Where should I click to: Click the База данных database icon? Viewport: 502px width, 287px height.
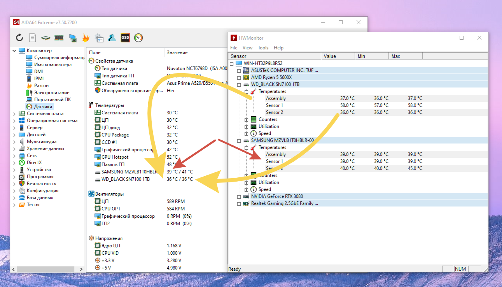click(x=22, y=198)
